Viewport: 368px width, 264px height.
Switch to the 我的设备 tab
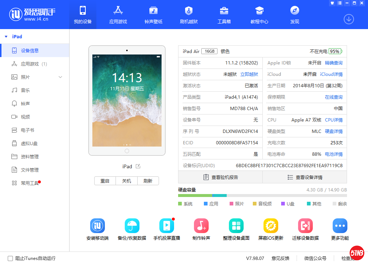click(x=82, y=14)
